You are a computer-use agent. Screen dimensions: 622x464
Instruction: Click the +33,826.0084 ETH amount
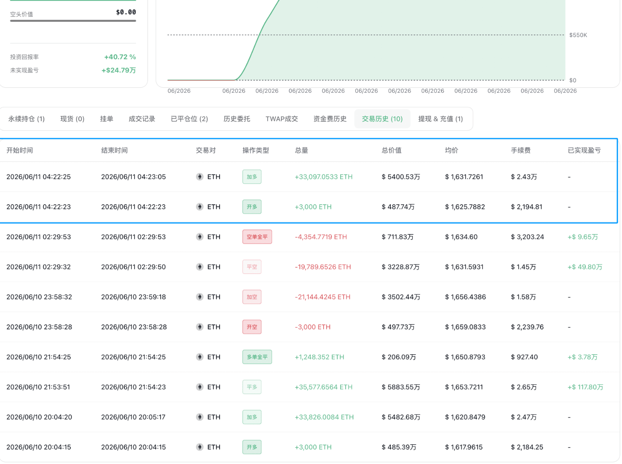(x=324, y=417)
